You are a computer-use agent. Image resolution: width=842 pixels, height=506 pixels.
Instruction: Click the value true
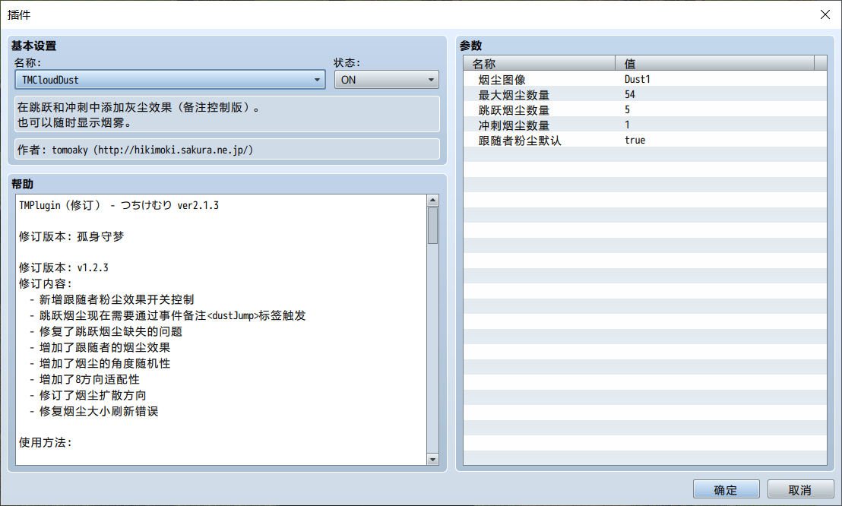coord(635,141)
